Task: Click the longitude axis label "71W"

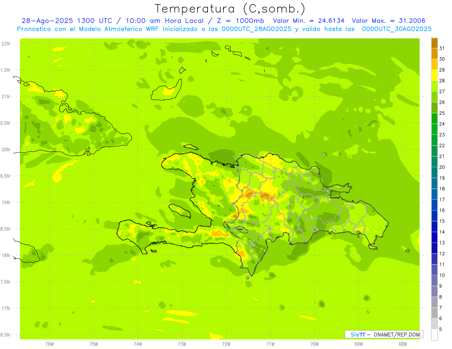Action: click(270, 344)
